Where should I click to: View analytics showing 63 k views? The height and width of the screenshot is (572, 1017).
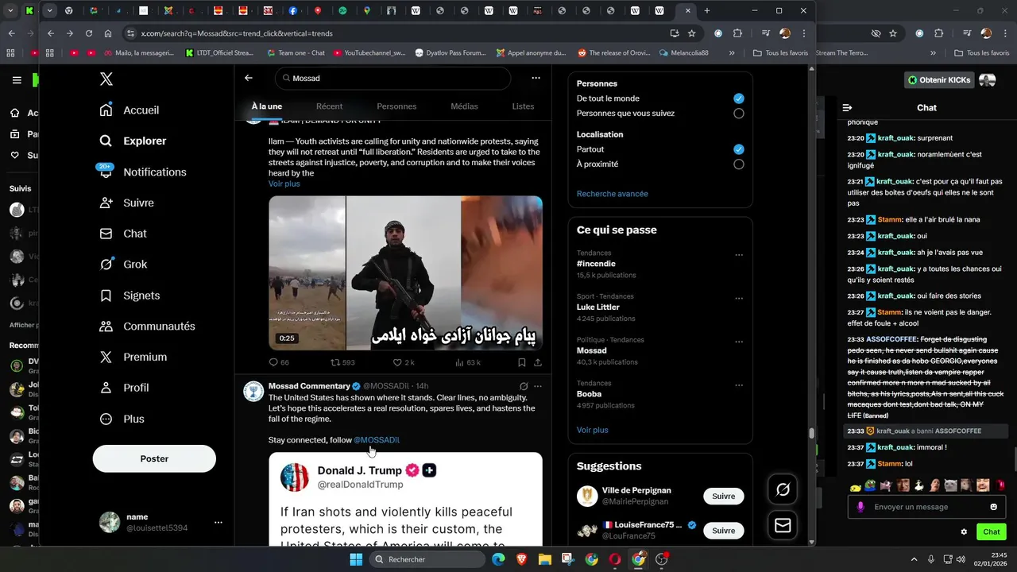point(467,362)
